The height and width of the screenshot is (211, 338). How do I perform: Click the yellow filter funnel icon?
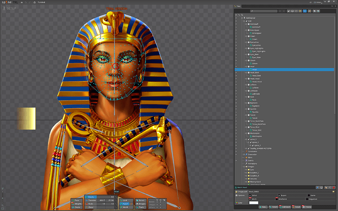click(x=300, y=11)
